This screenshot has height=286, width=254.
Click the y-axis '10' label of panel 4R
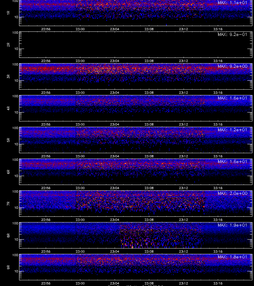pyautogui.click(x=16, y=112)
